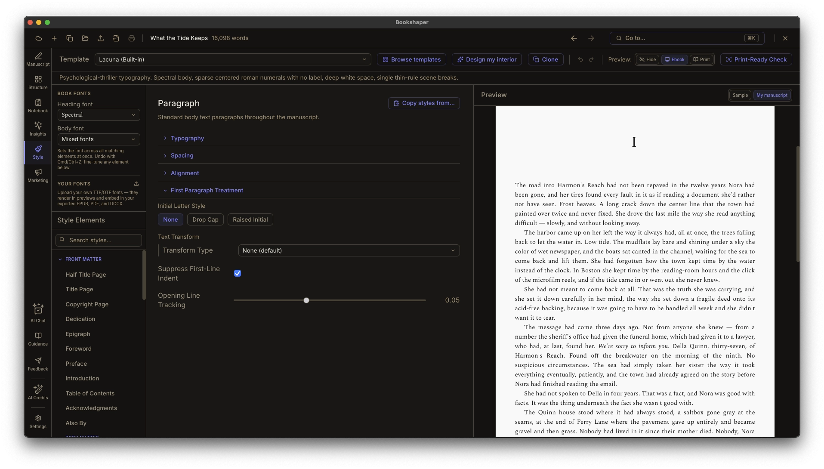Switch preview mode to Print
This screenshot has height=469, width=824.
click(702, 59)
